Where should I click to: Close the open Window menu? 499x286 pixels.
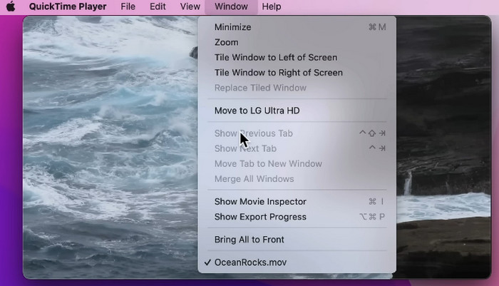[231, 6]
